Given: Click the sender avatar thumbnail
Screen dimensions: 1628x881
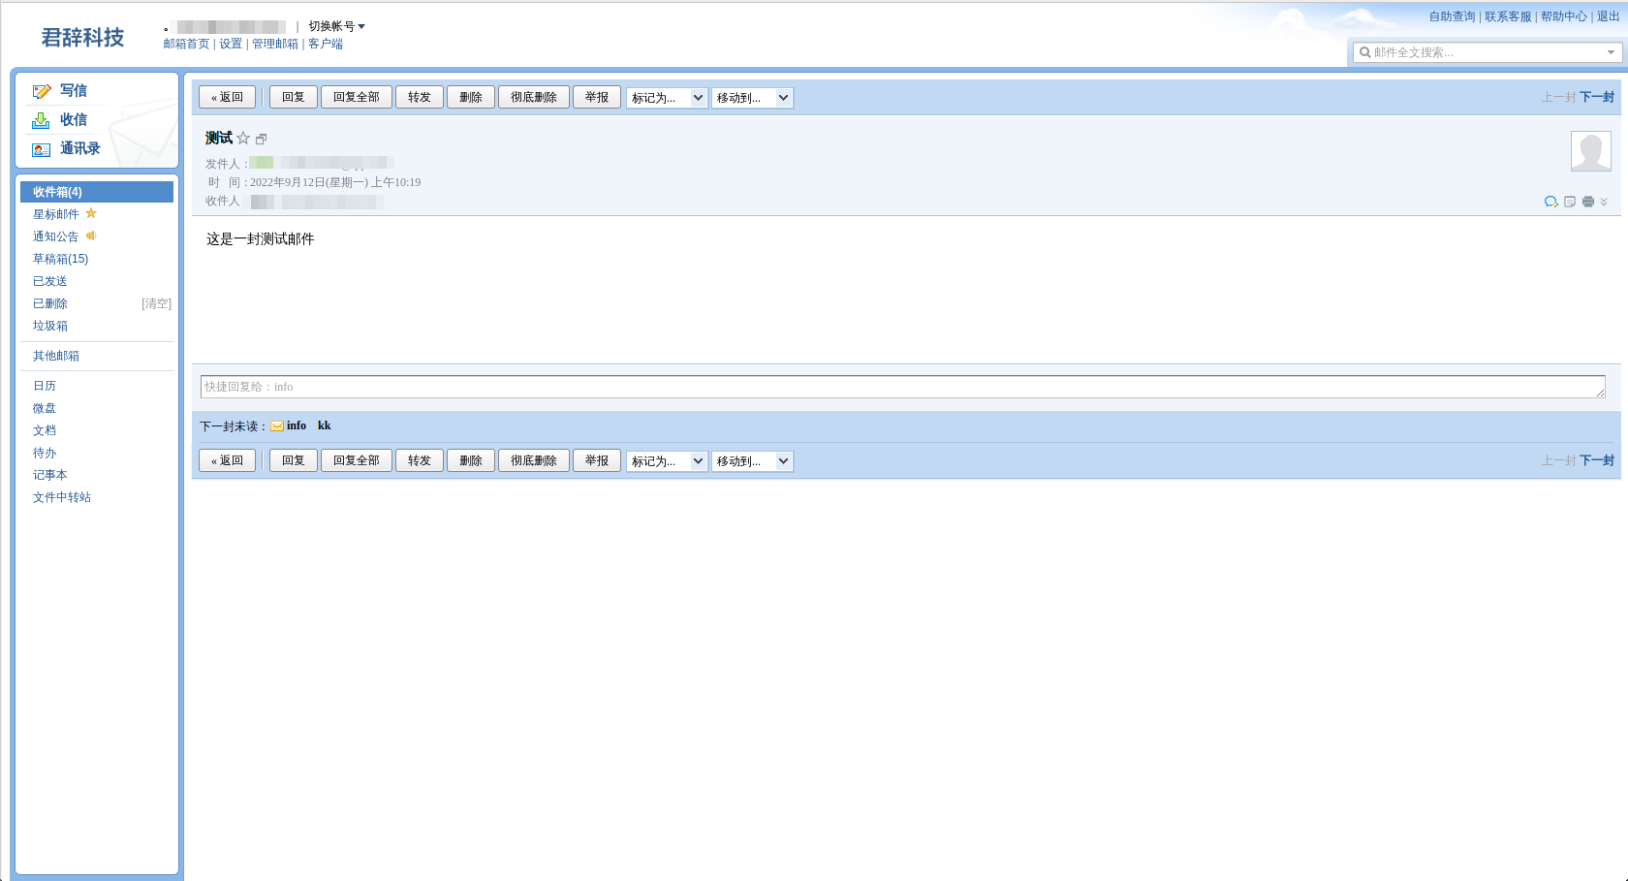Looking at the screenshot, I should click(x=1590, y=151).
